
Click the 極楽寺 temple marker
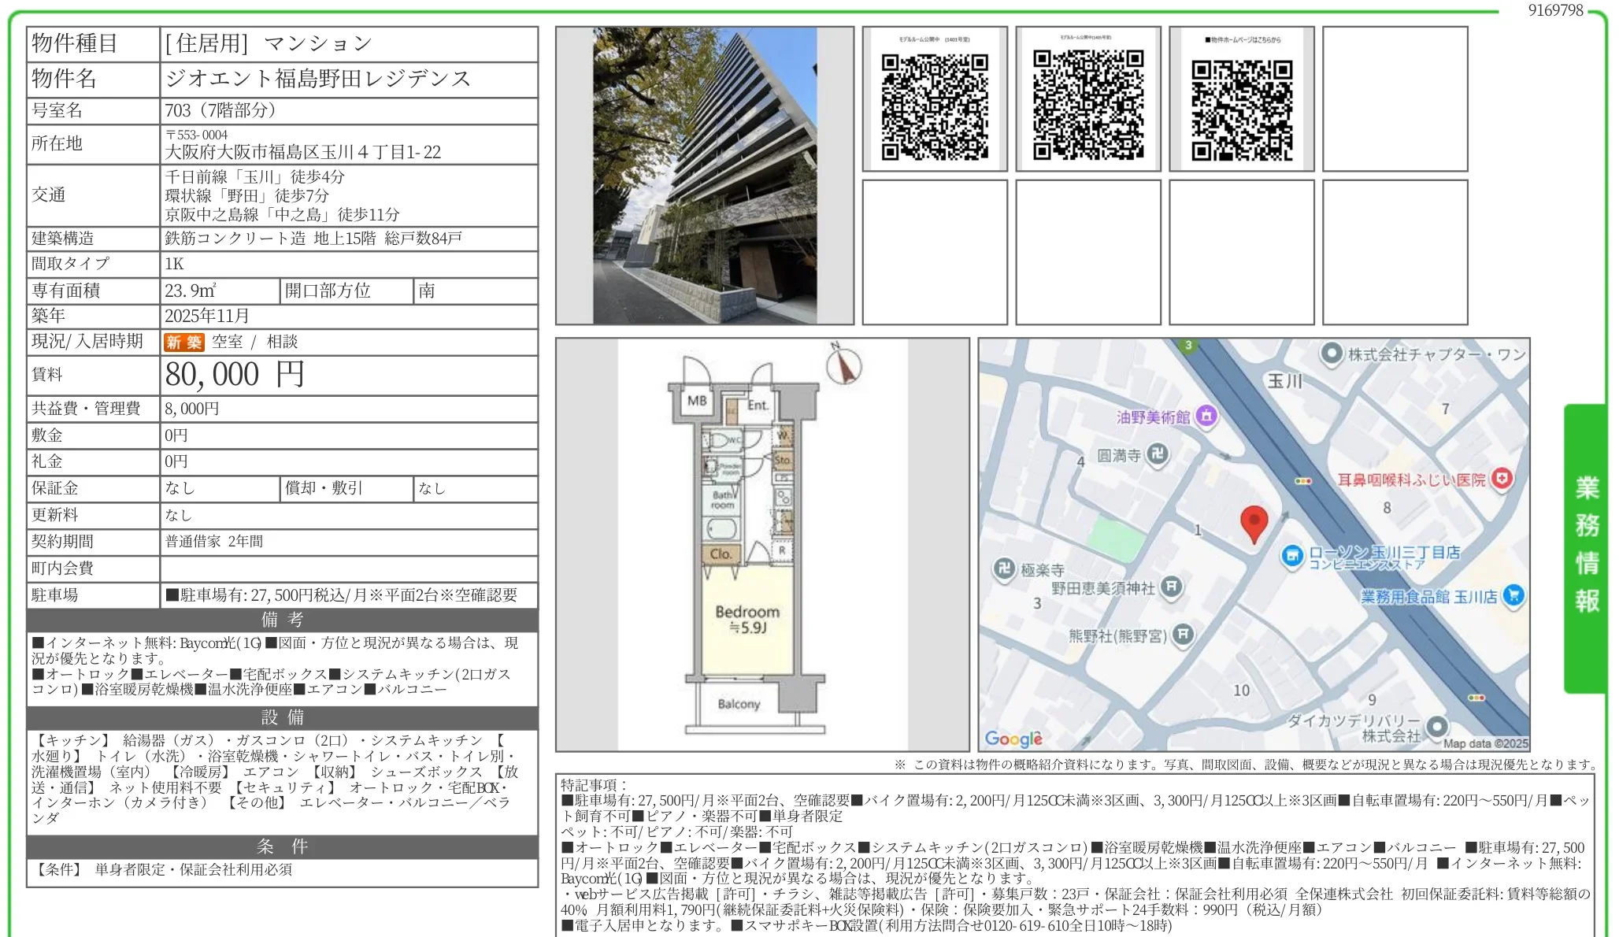1003,568
